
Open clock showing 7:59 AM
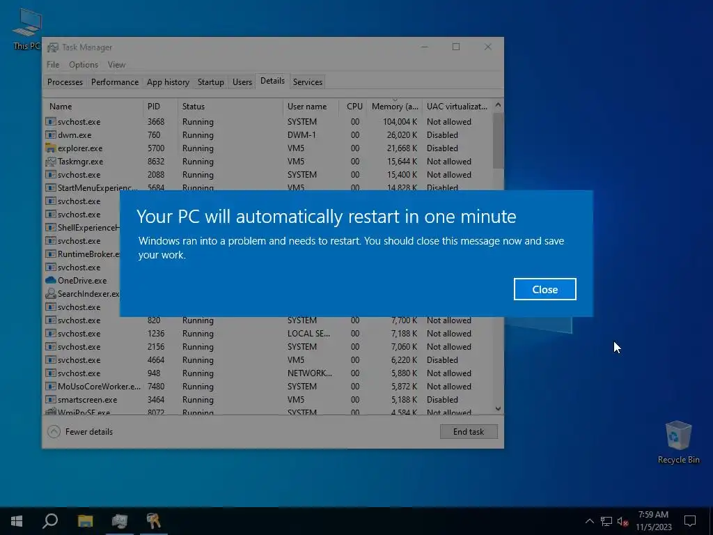[653, 521]
